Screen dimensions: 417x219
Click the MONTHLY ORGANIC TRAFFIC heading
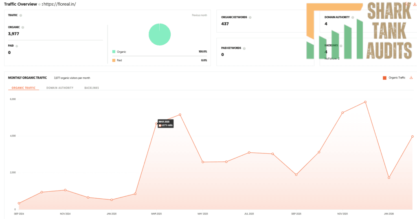(27, 78)
